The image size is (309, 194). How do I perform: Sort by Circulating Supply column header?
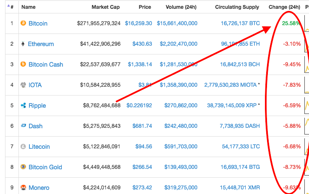click(x=237, y=7)
